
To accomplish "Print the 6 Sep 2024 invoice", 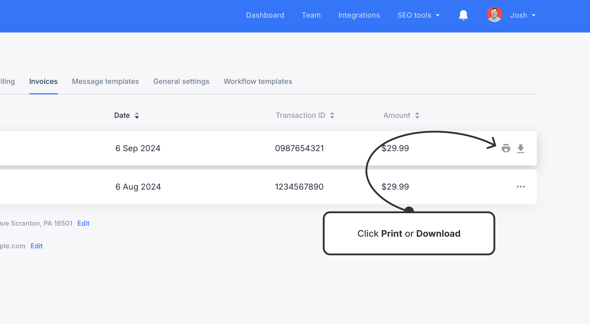I will coord(506,148).
